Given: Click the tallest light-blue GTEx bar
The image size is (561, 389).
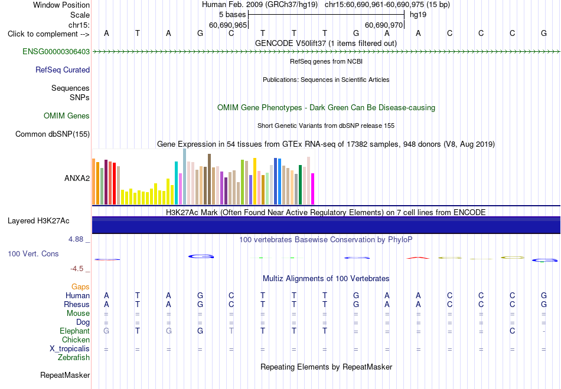Looking at the screenshot, I should pyautogui.click(x=185, y=176).
